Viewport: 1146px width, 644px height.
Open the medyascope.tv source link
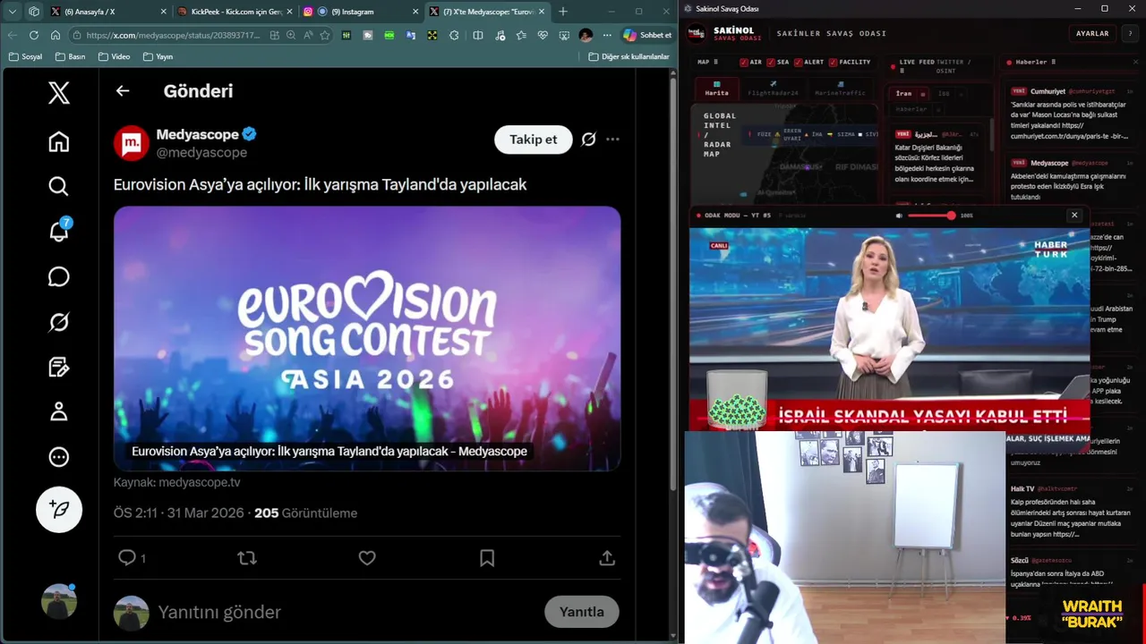[x=200, y=482]
